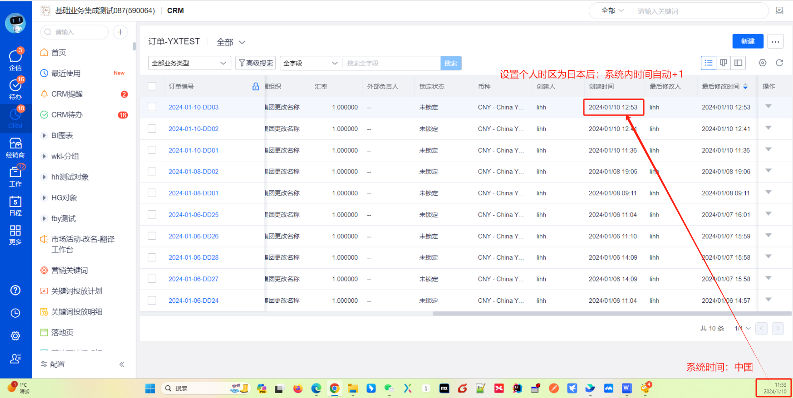Screen dimensions: 793x398
Task: Click the plus icon beside menu search
Action: pyautogui.click(x=120, y=32)
